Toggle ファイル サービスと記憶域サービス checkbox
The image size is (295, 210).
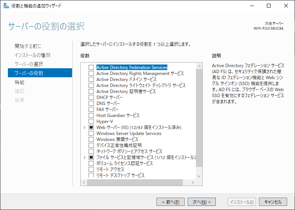pyautogui.click(x=91, y=157)
